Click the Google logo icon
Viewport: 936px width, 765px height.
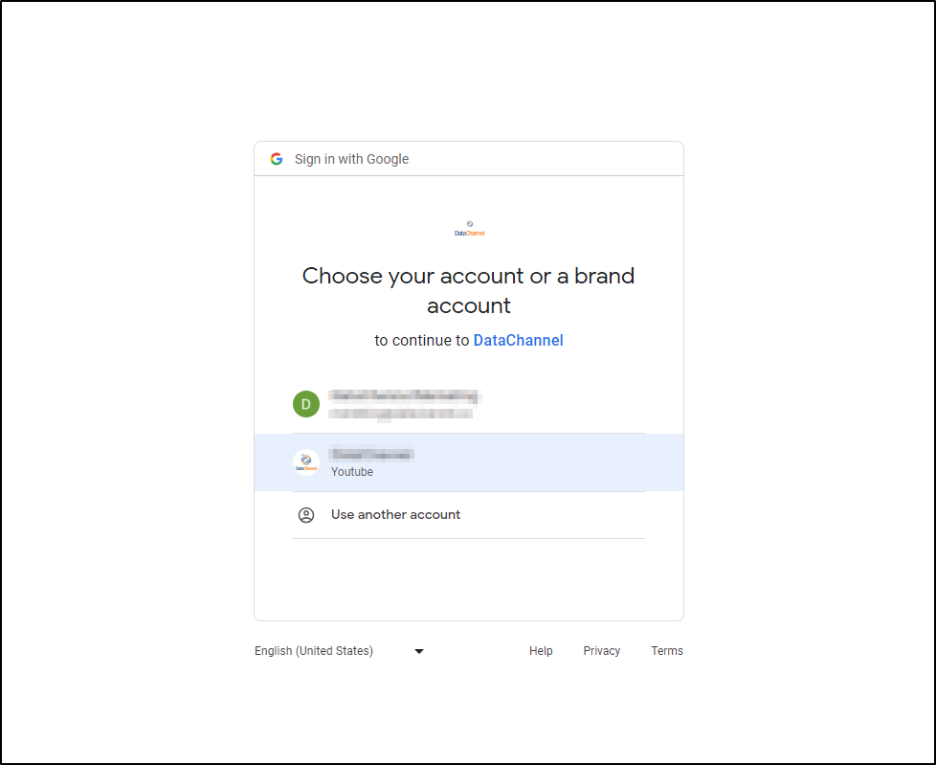[x=277, y=159]
